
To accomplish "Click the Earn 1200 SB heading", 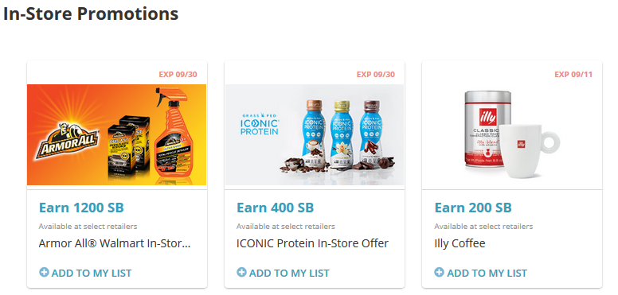I will [x=81, y=208].
